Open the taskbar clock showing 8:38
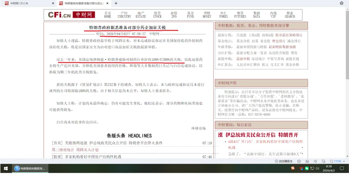The height and width of the screenshot is (196, 349). click(x=329, y=168)
